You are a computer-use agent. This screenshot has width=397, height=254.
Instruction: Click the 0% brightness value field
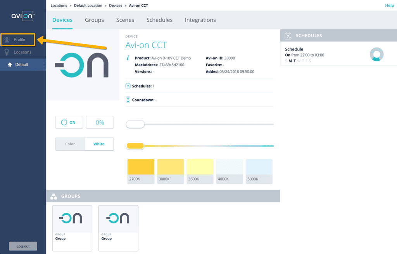click(100, 122)
